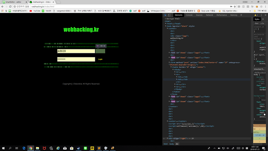Click the browser address bar URL
Viewport: 268px width, 151px height.
(x=43, y=6)
